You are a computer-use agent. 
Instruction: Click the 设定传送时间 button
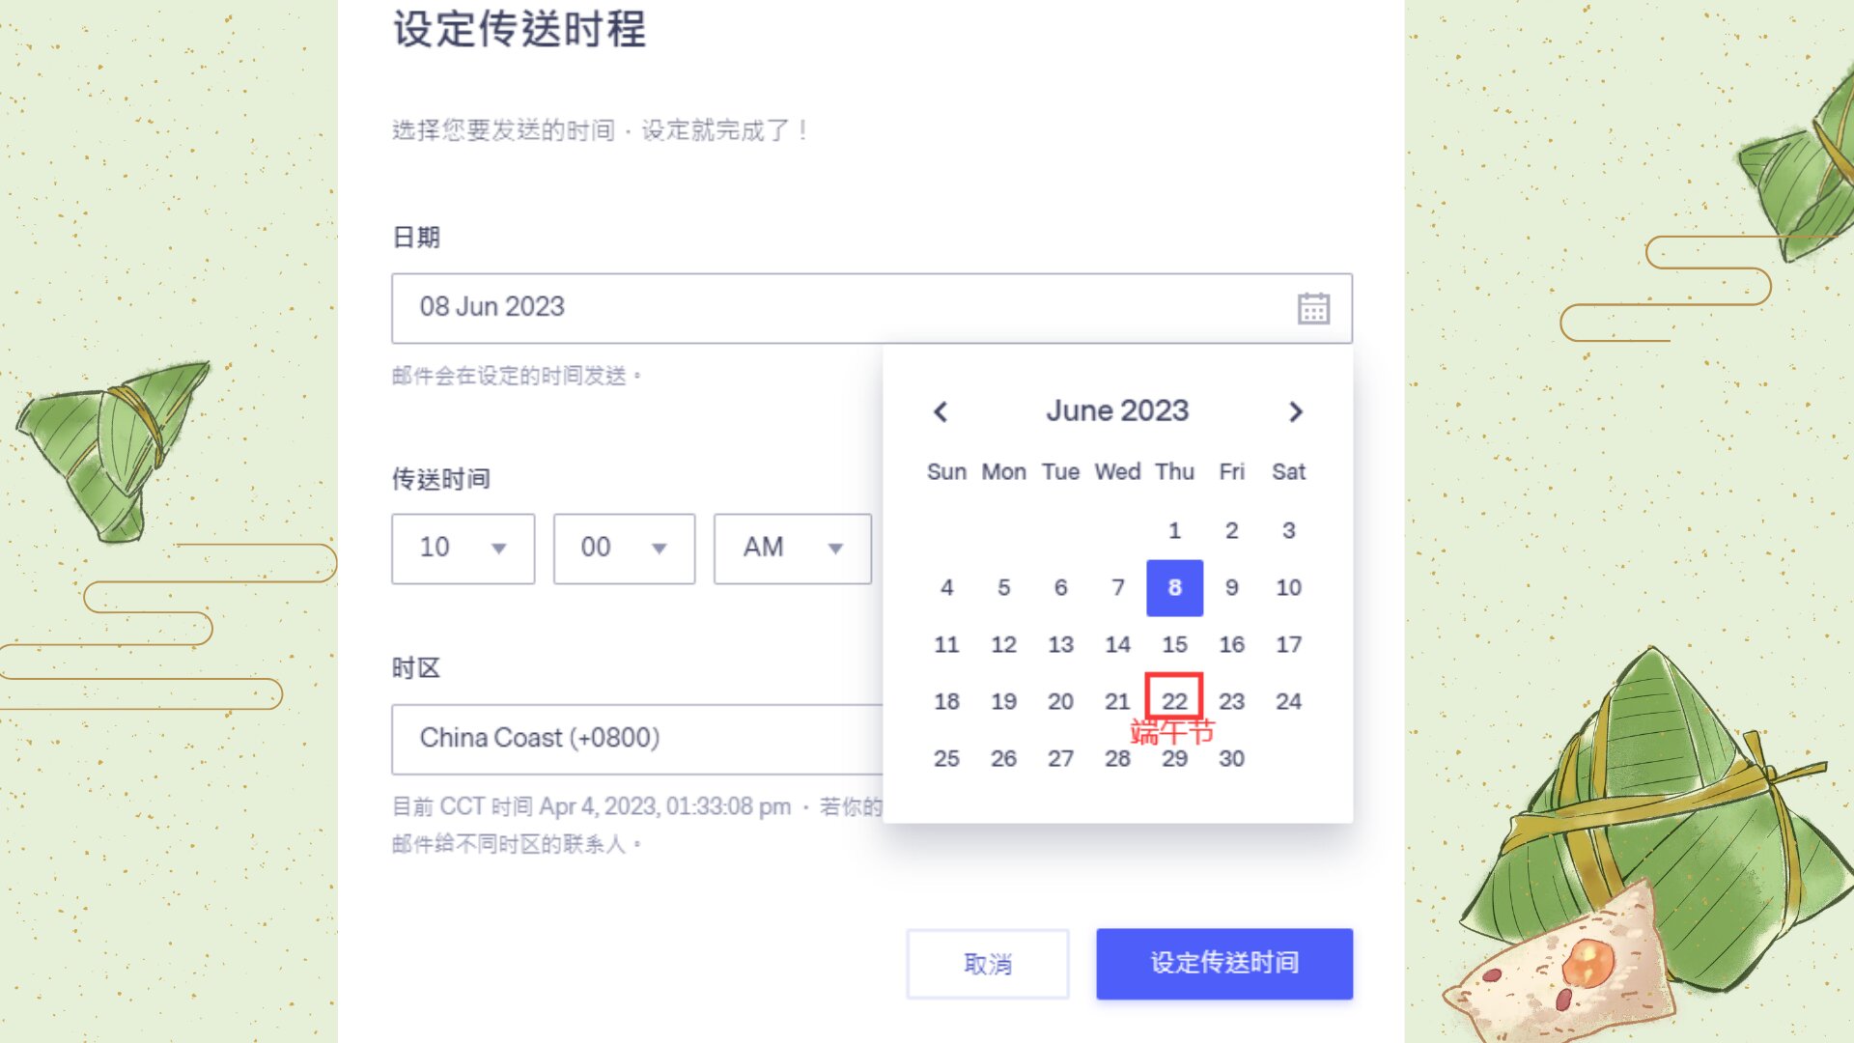click(1223, 964)
